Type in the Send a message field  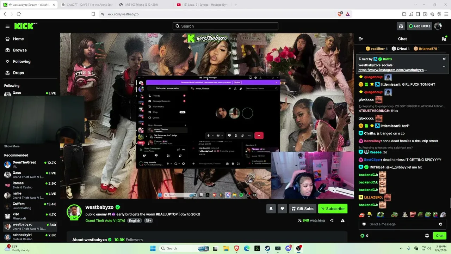pyautogui.click(x=402, y=224)
